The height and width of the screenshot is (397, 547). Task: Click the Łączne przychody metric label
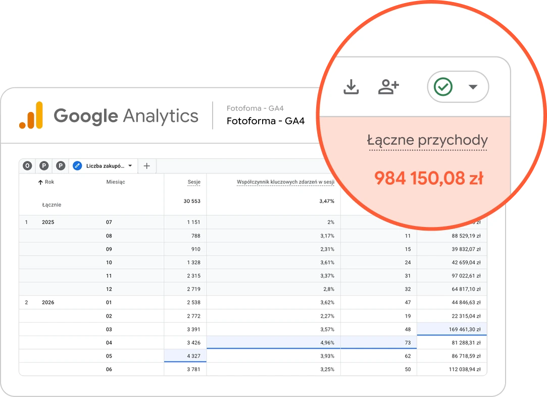[x=427, y=140]
